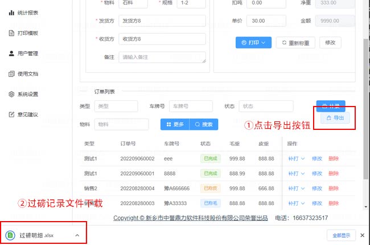Click the 用户管理 person icon
The height and width of the screenshot is (245, 370).
[x=11, y=54]
